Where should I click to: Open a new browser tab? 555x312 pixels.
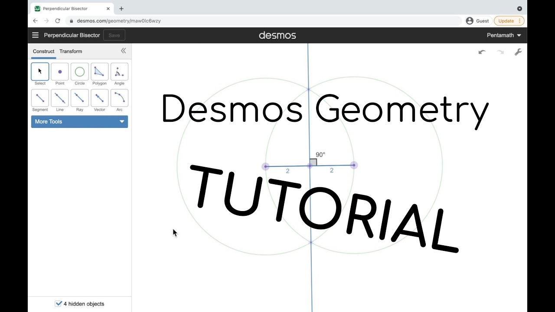coord(121,9)
